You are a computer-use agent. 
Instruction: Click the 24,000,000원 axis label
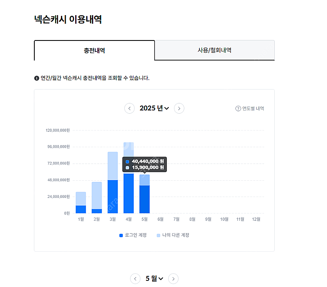tap(58, 197)
